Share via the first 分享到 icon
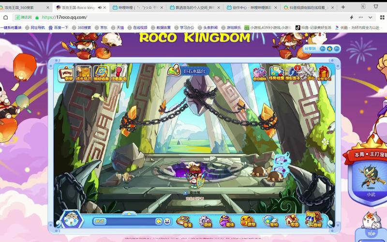 [x=322, y=49]
